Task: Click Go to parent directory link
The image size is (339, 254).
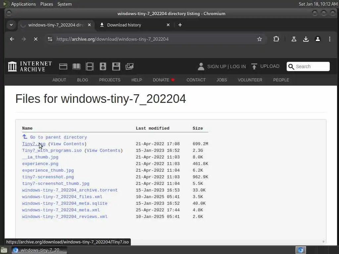Action: coord(59,137)
